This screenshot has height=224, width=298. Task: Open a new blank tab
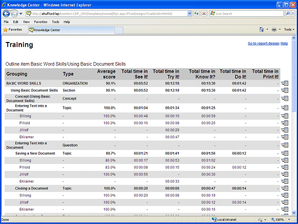[x=119, y=30]
